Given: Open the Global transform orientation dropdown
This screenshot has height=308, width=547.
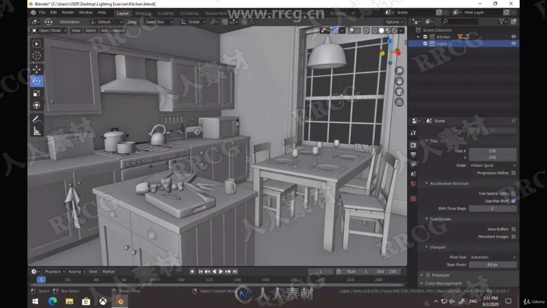Looking at the screenshot, I should pyautogui.click(x=193, y=22).
